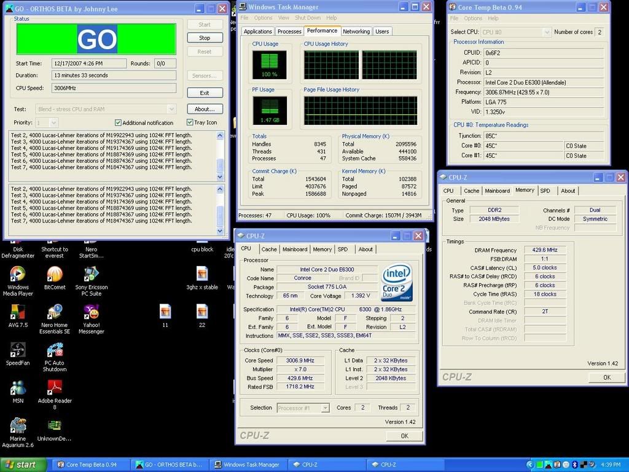Expand the Processor #1 selection in CPU-Z
This screenshot has height=472, width=629.
pyautogui.click(x=325, y=407)
